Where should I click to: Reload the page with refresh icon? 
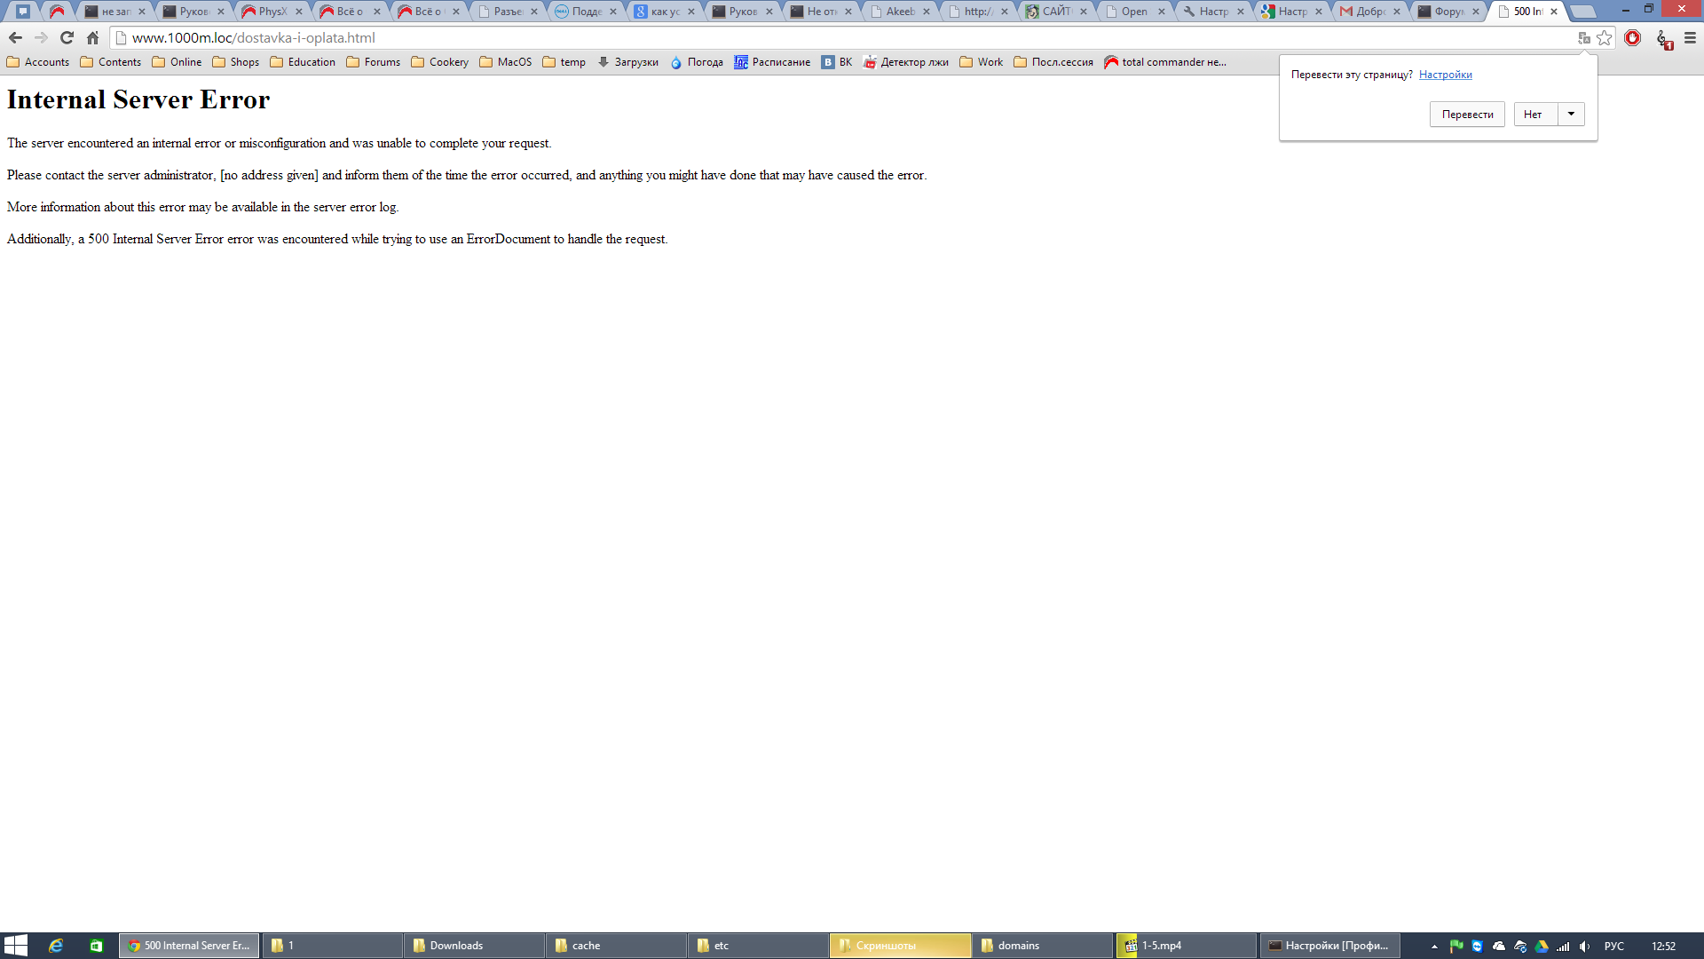click(x=67, y=38)
